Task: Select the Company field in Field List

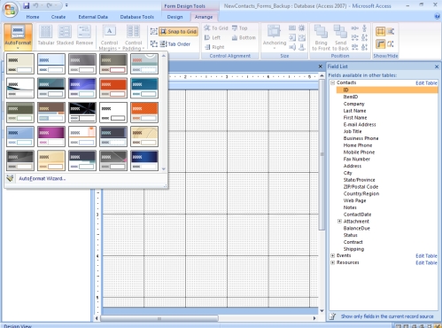Action: 354,104
